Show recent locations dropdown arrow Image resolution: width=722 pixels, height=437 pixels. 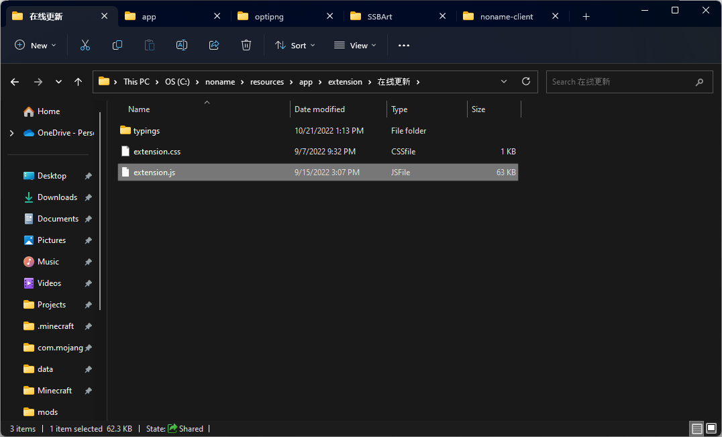point(58,82)
